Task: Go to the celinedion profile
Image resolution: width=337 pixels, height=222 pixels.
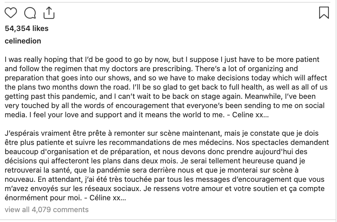Action: tap(23, 41)
